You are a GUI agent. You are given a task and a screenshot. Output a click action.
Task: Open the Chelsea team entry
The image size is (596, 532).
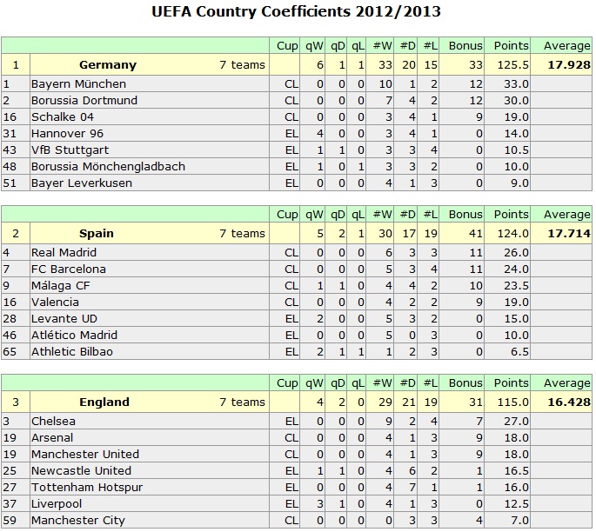pyautogui.click(x=54, y=421)
